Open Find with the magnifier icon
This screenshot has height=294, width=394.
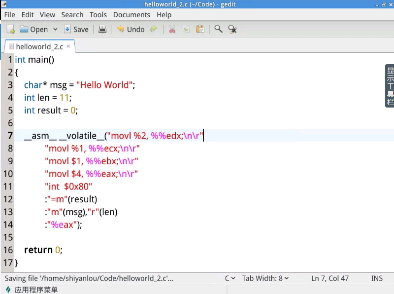coord(218,30)
